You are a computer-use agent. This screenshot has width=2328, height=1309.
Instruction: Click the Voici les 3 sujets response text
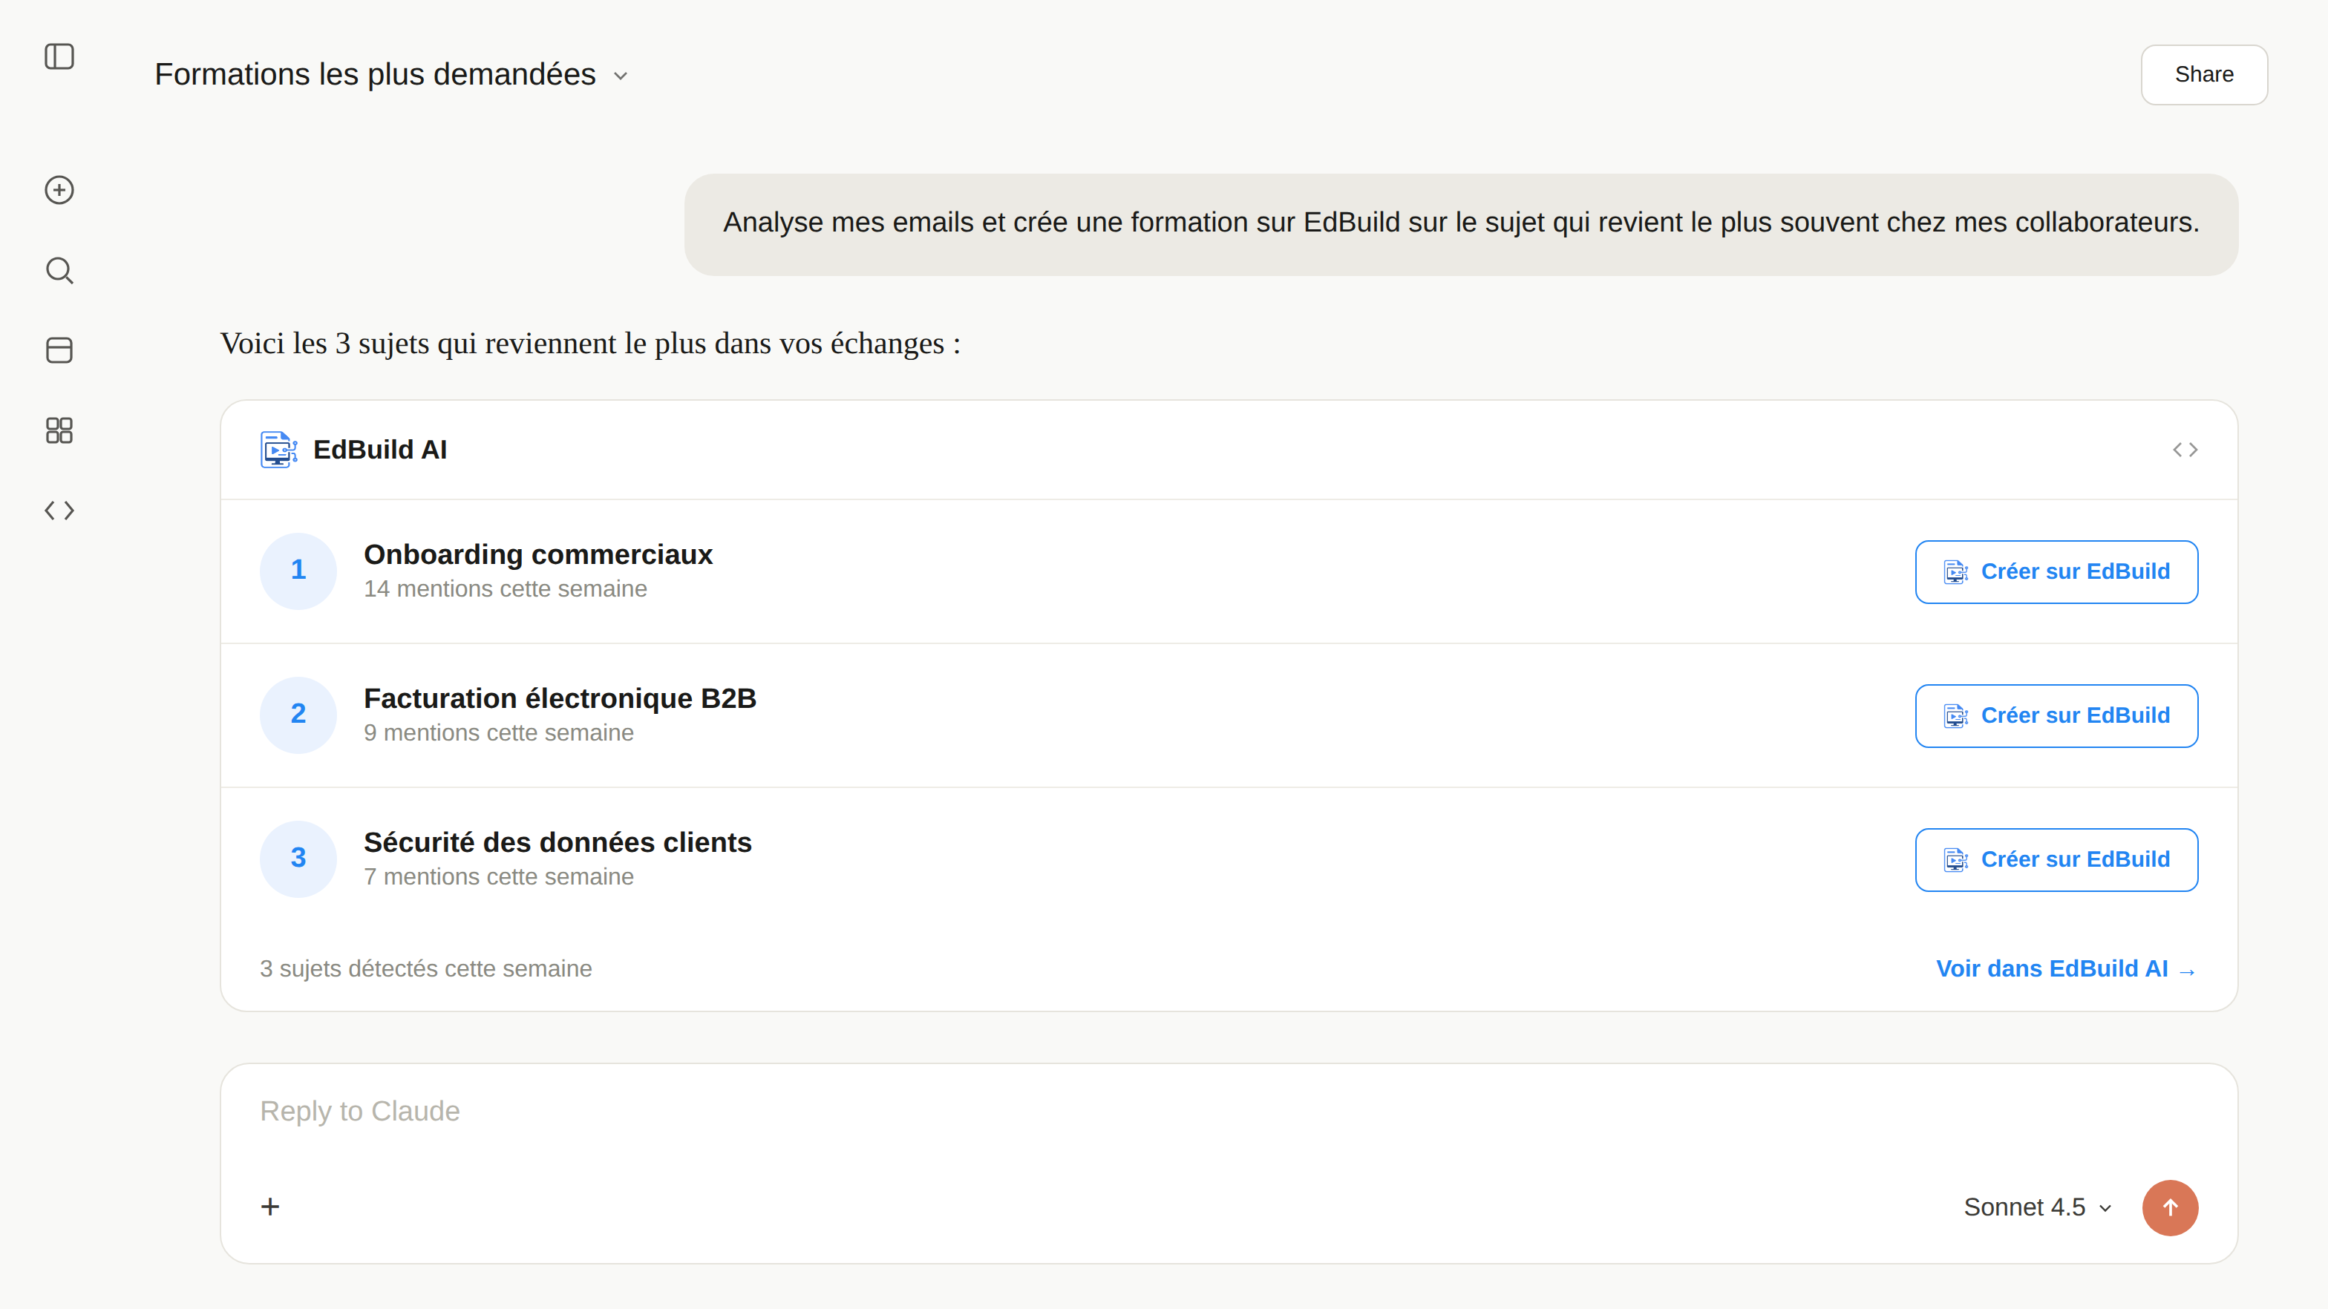(x=590, y=344)
